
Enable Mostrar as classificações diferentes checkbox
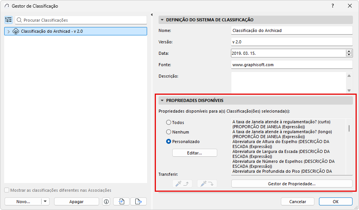[7, 190]
